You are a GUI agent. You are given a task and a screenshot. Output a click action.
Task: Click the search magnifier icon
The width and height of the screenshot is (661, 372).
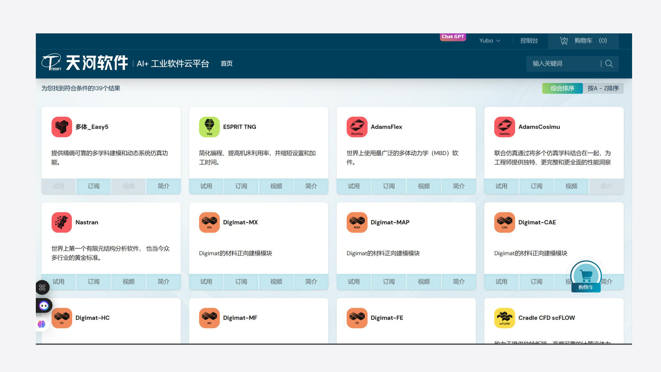609,64
